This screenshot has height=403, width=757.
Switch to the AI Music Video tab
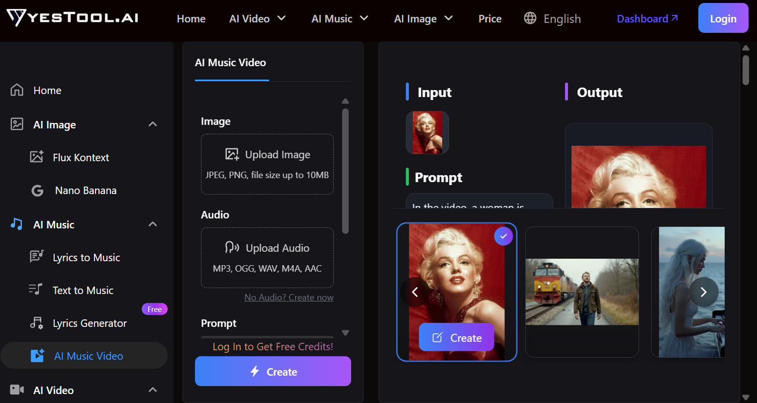[x=230, y=63]
